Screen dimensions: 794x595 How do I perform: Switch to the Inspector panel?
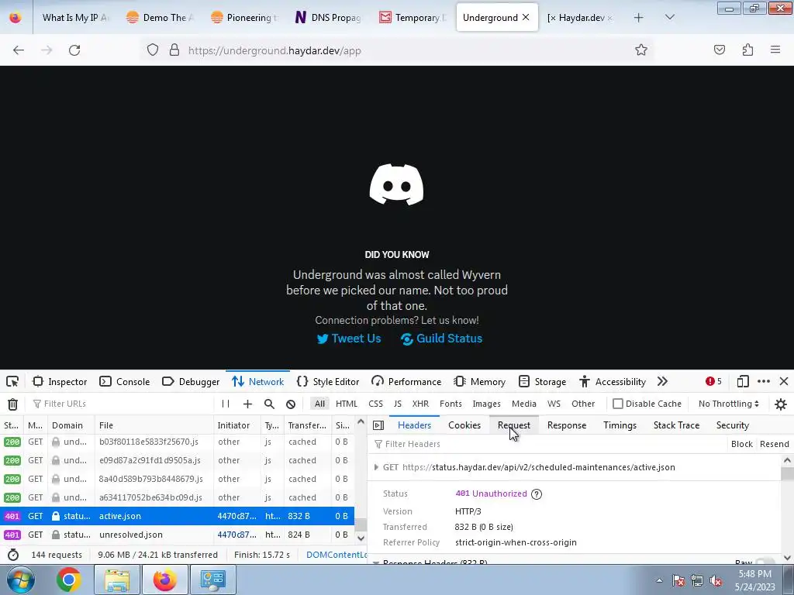tap(60, 381)
